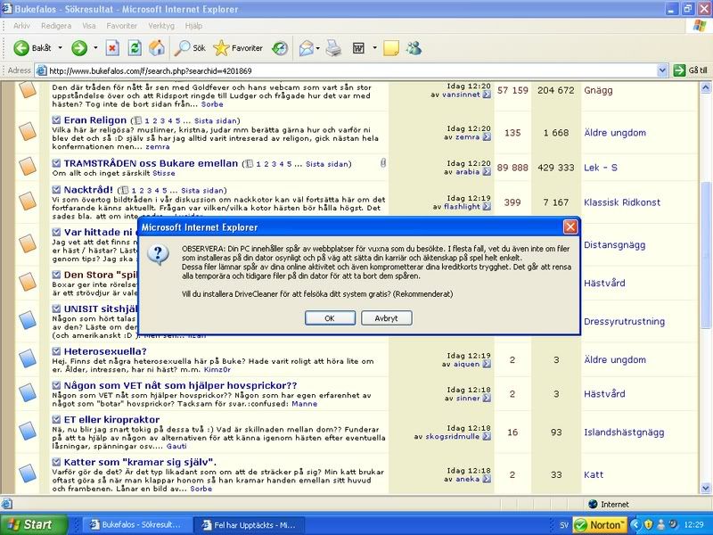
Task: Toggle checkbox icon before Nacktråd!
Action: (56, 189)
